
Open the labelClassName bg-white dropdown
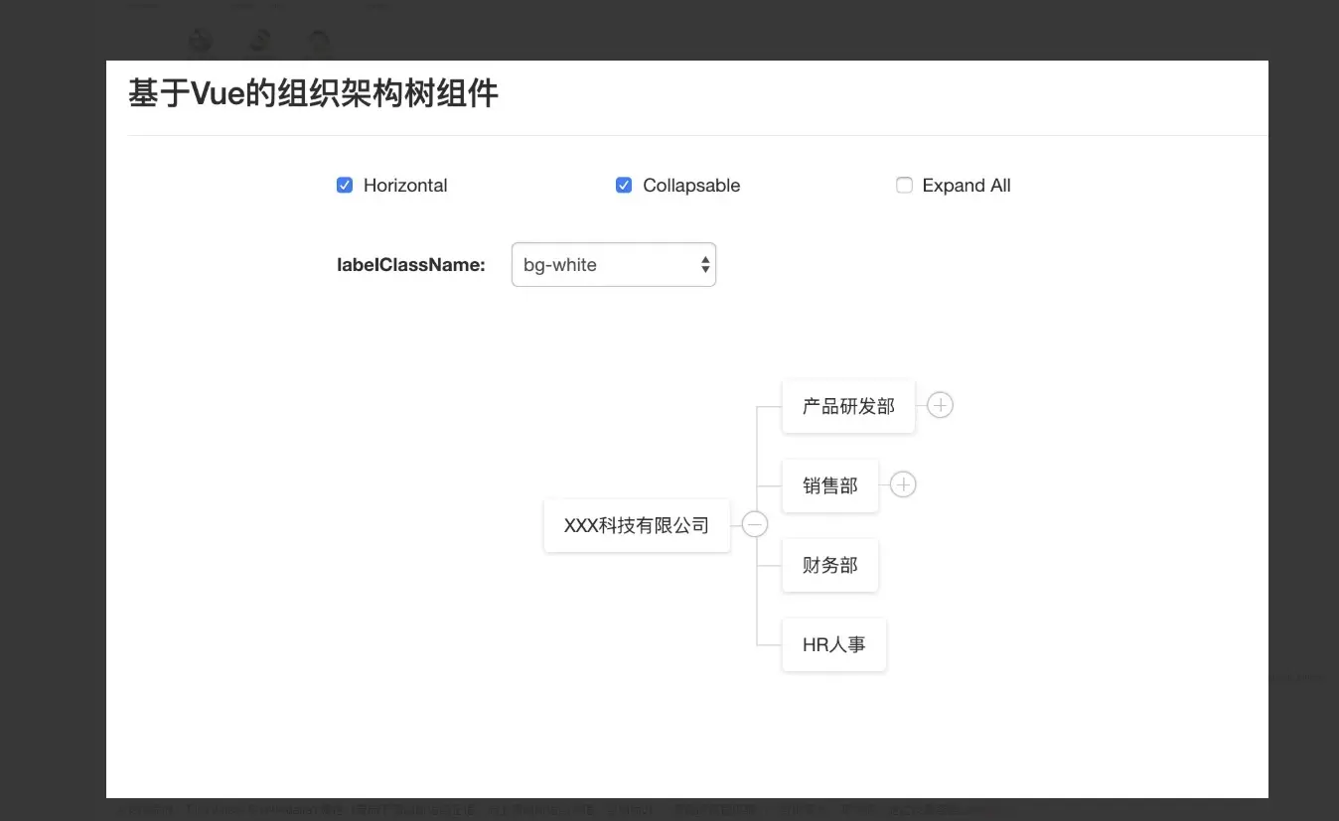coord(614,265)
